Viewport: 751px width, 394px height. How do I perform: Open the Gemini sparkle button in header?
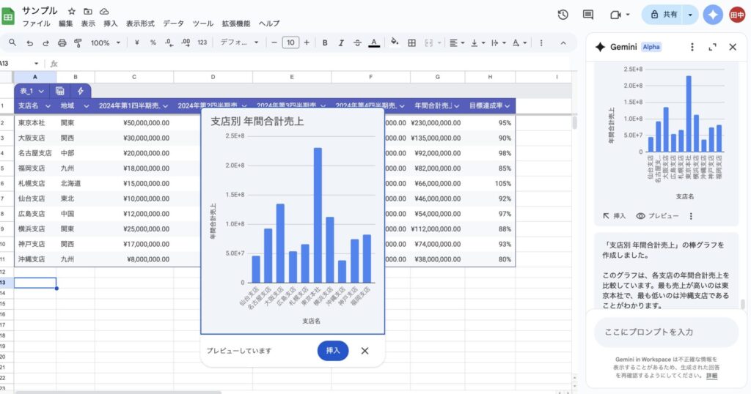click(713, 15)
